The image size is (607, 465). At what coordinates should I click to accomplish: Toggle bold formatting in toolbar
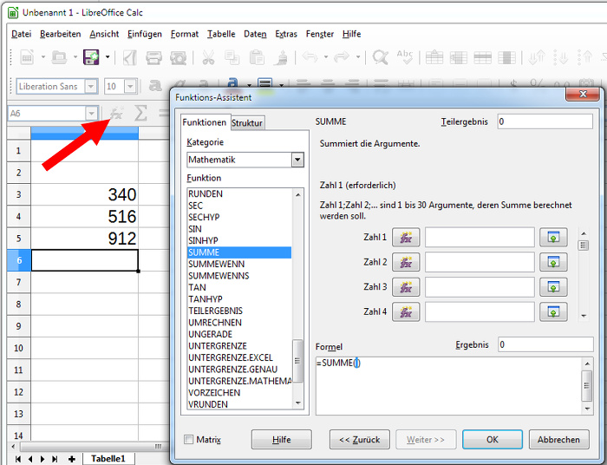pyautogui.click(x=155, y=86)
